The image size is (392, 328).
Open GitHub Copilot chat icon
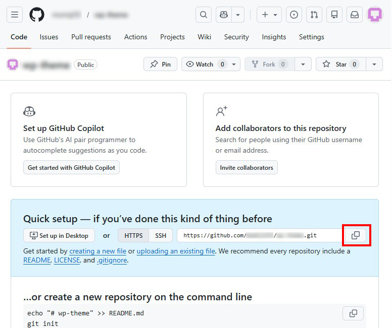[x=224, y=15]
